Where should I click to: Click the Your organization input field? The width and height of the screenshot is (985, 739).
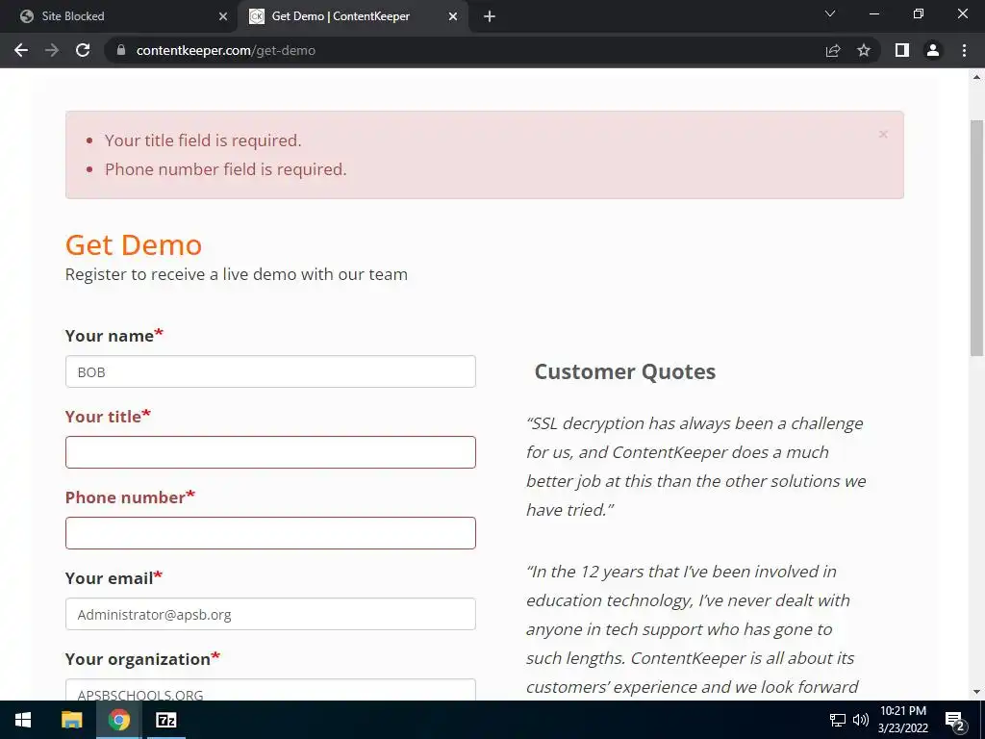pos(270,690)
